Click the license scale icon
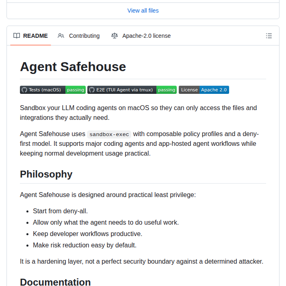286x286 pixels. [115, 36]
